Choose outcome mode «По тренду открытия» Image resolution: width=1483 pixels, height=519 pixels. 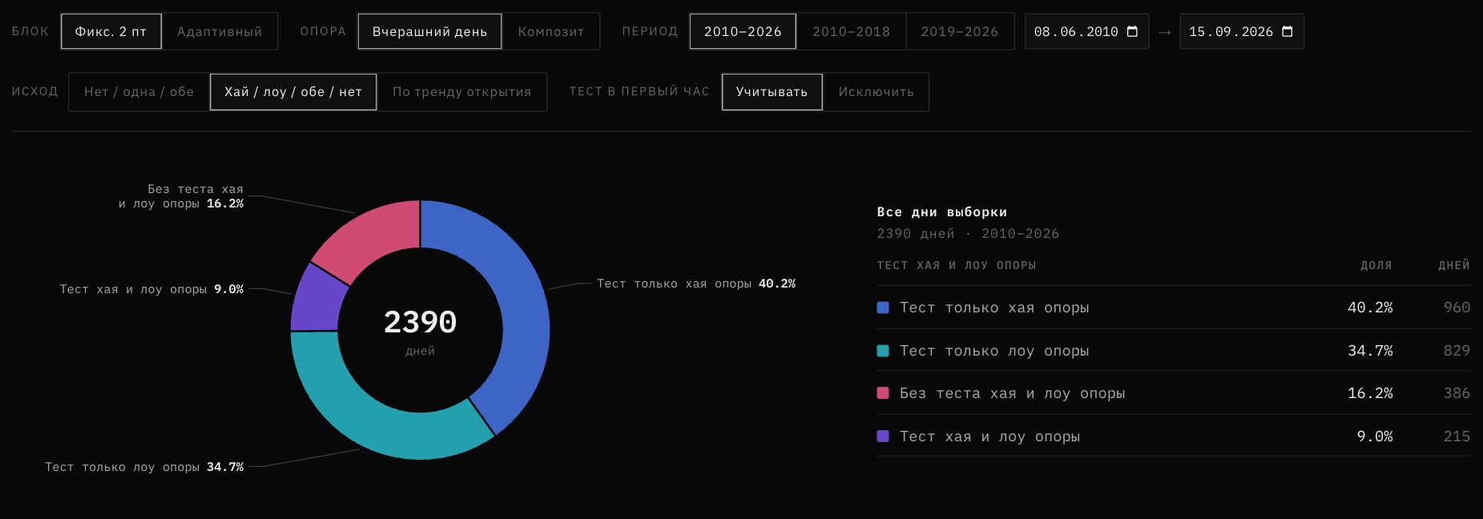461,91
